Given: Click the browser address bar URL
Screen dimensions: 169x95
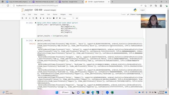Looking at the screenshot, I should (37, 6).
